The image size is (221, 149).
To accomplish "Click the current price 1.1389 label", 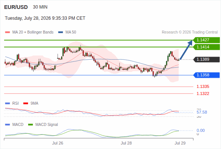I will (206, 60).
